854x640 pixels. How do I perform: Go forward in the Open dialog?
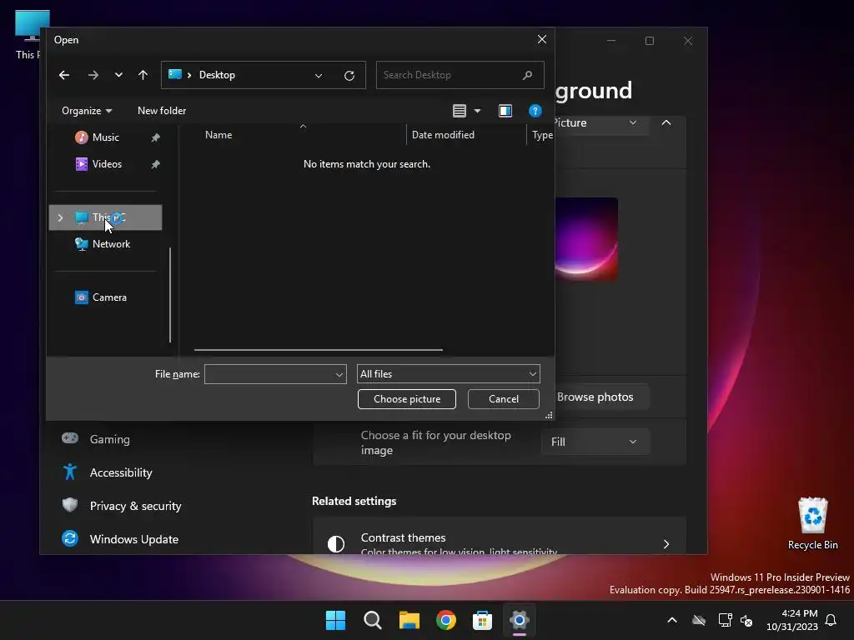pyautogui.click(x=93, y=75)
